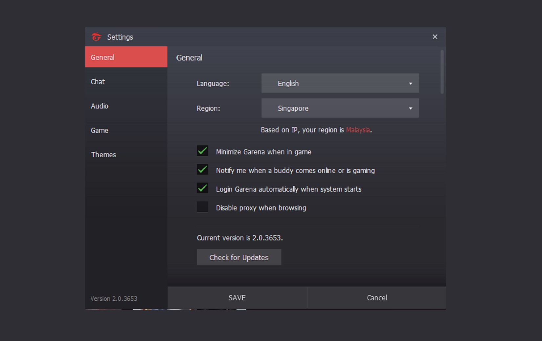Screen dimensions: 542x341
Task: Disable buddy online notification checkbox
Action: 202,170
